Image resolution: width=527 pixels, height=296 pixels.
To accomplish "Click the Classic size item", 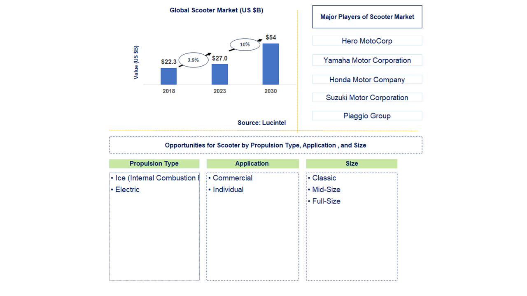I will pos(322,178).
